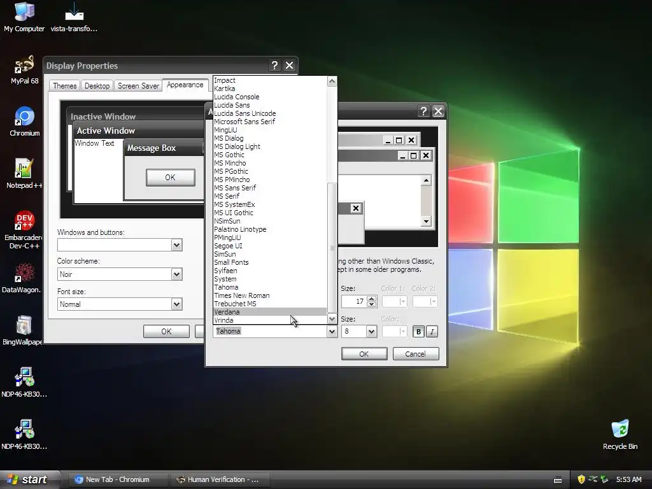The height and width of the screenshot is (489, 652).
Task: Open the Font size dropdown showing Normal
Action: (x=177, y=304)
